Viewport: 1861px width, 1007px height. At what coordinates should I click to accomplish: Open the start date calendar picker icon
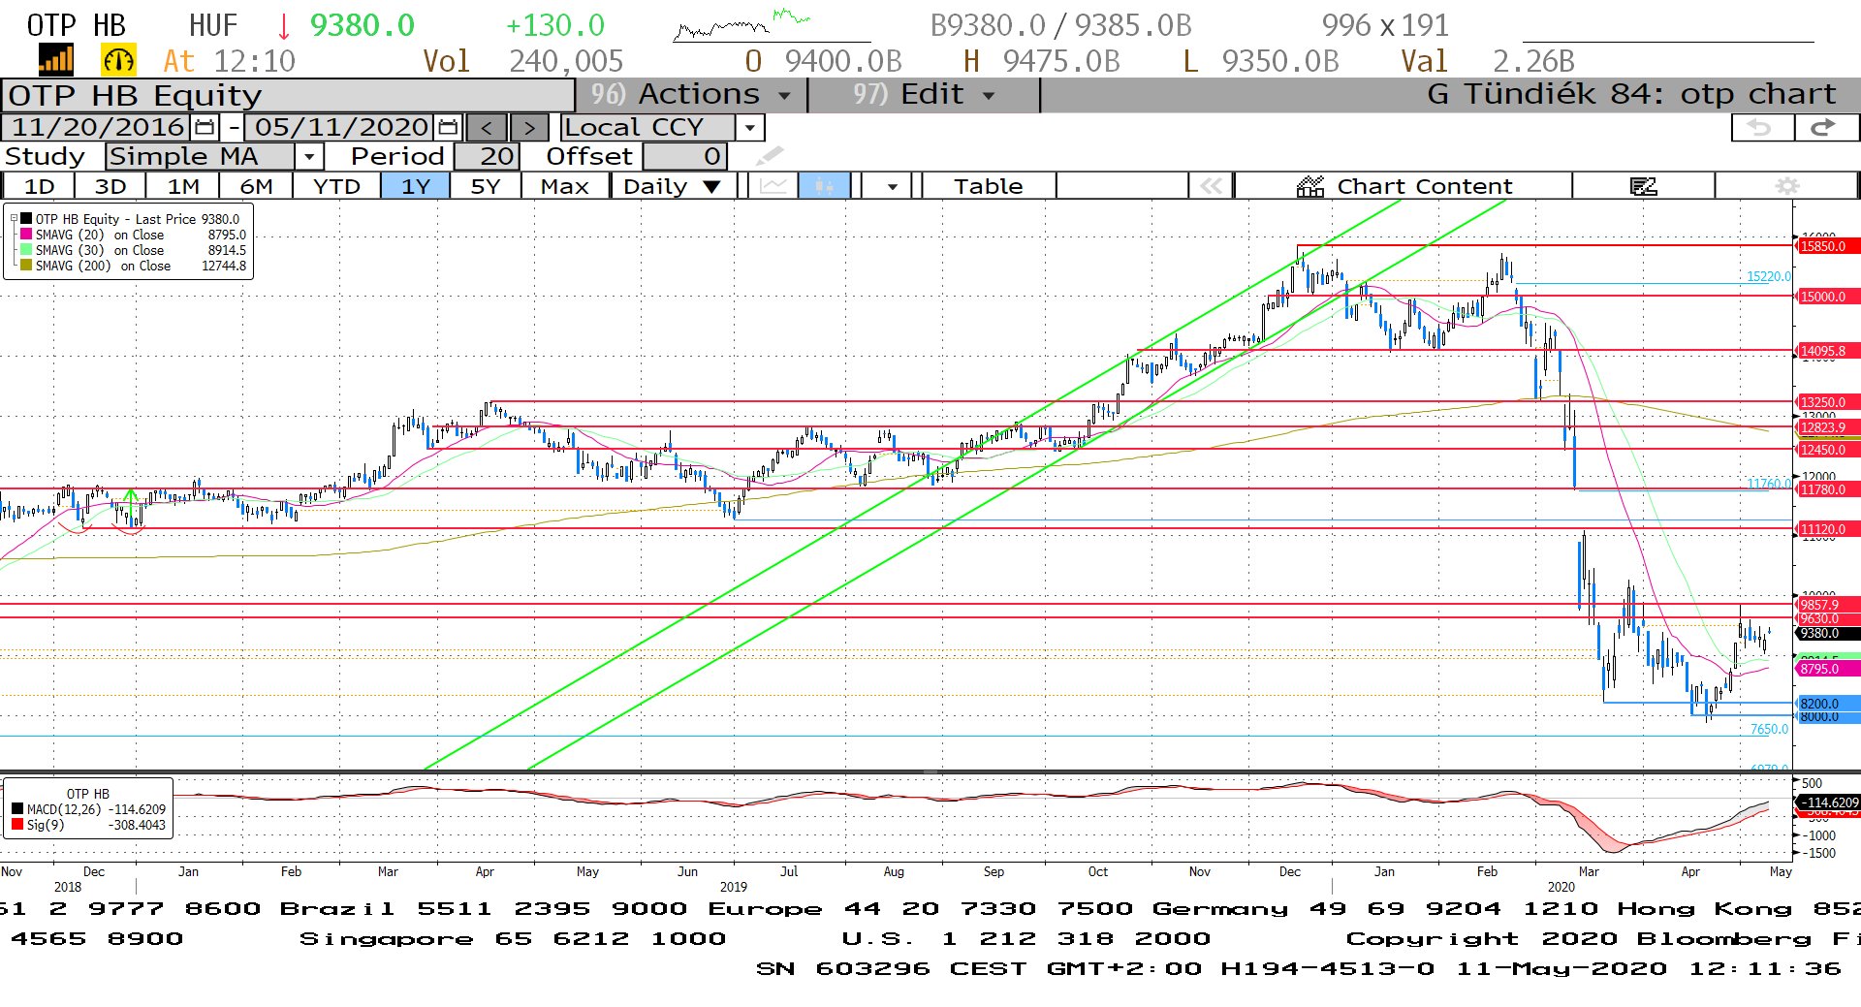[x=205, y=127]
